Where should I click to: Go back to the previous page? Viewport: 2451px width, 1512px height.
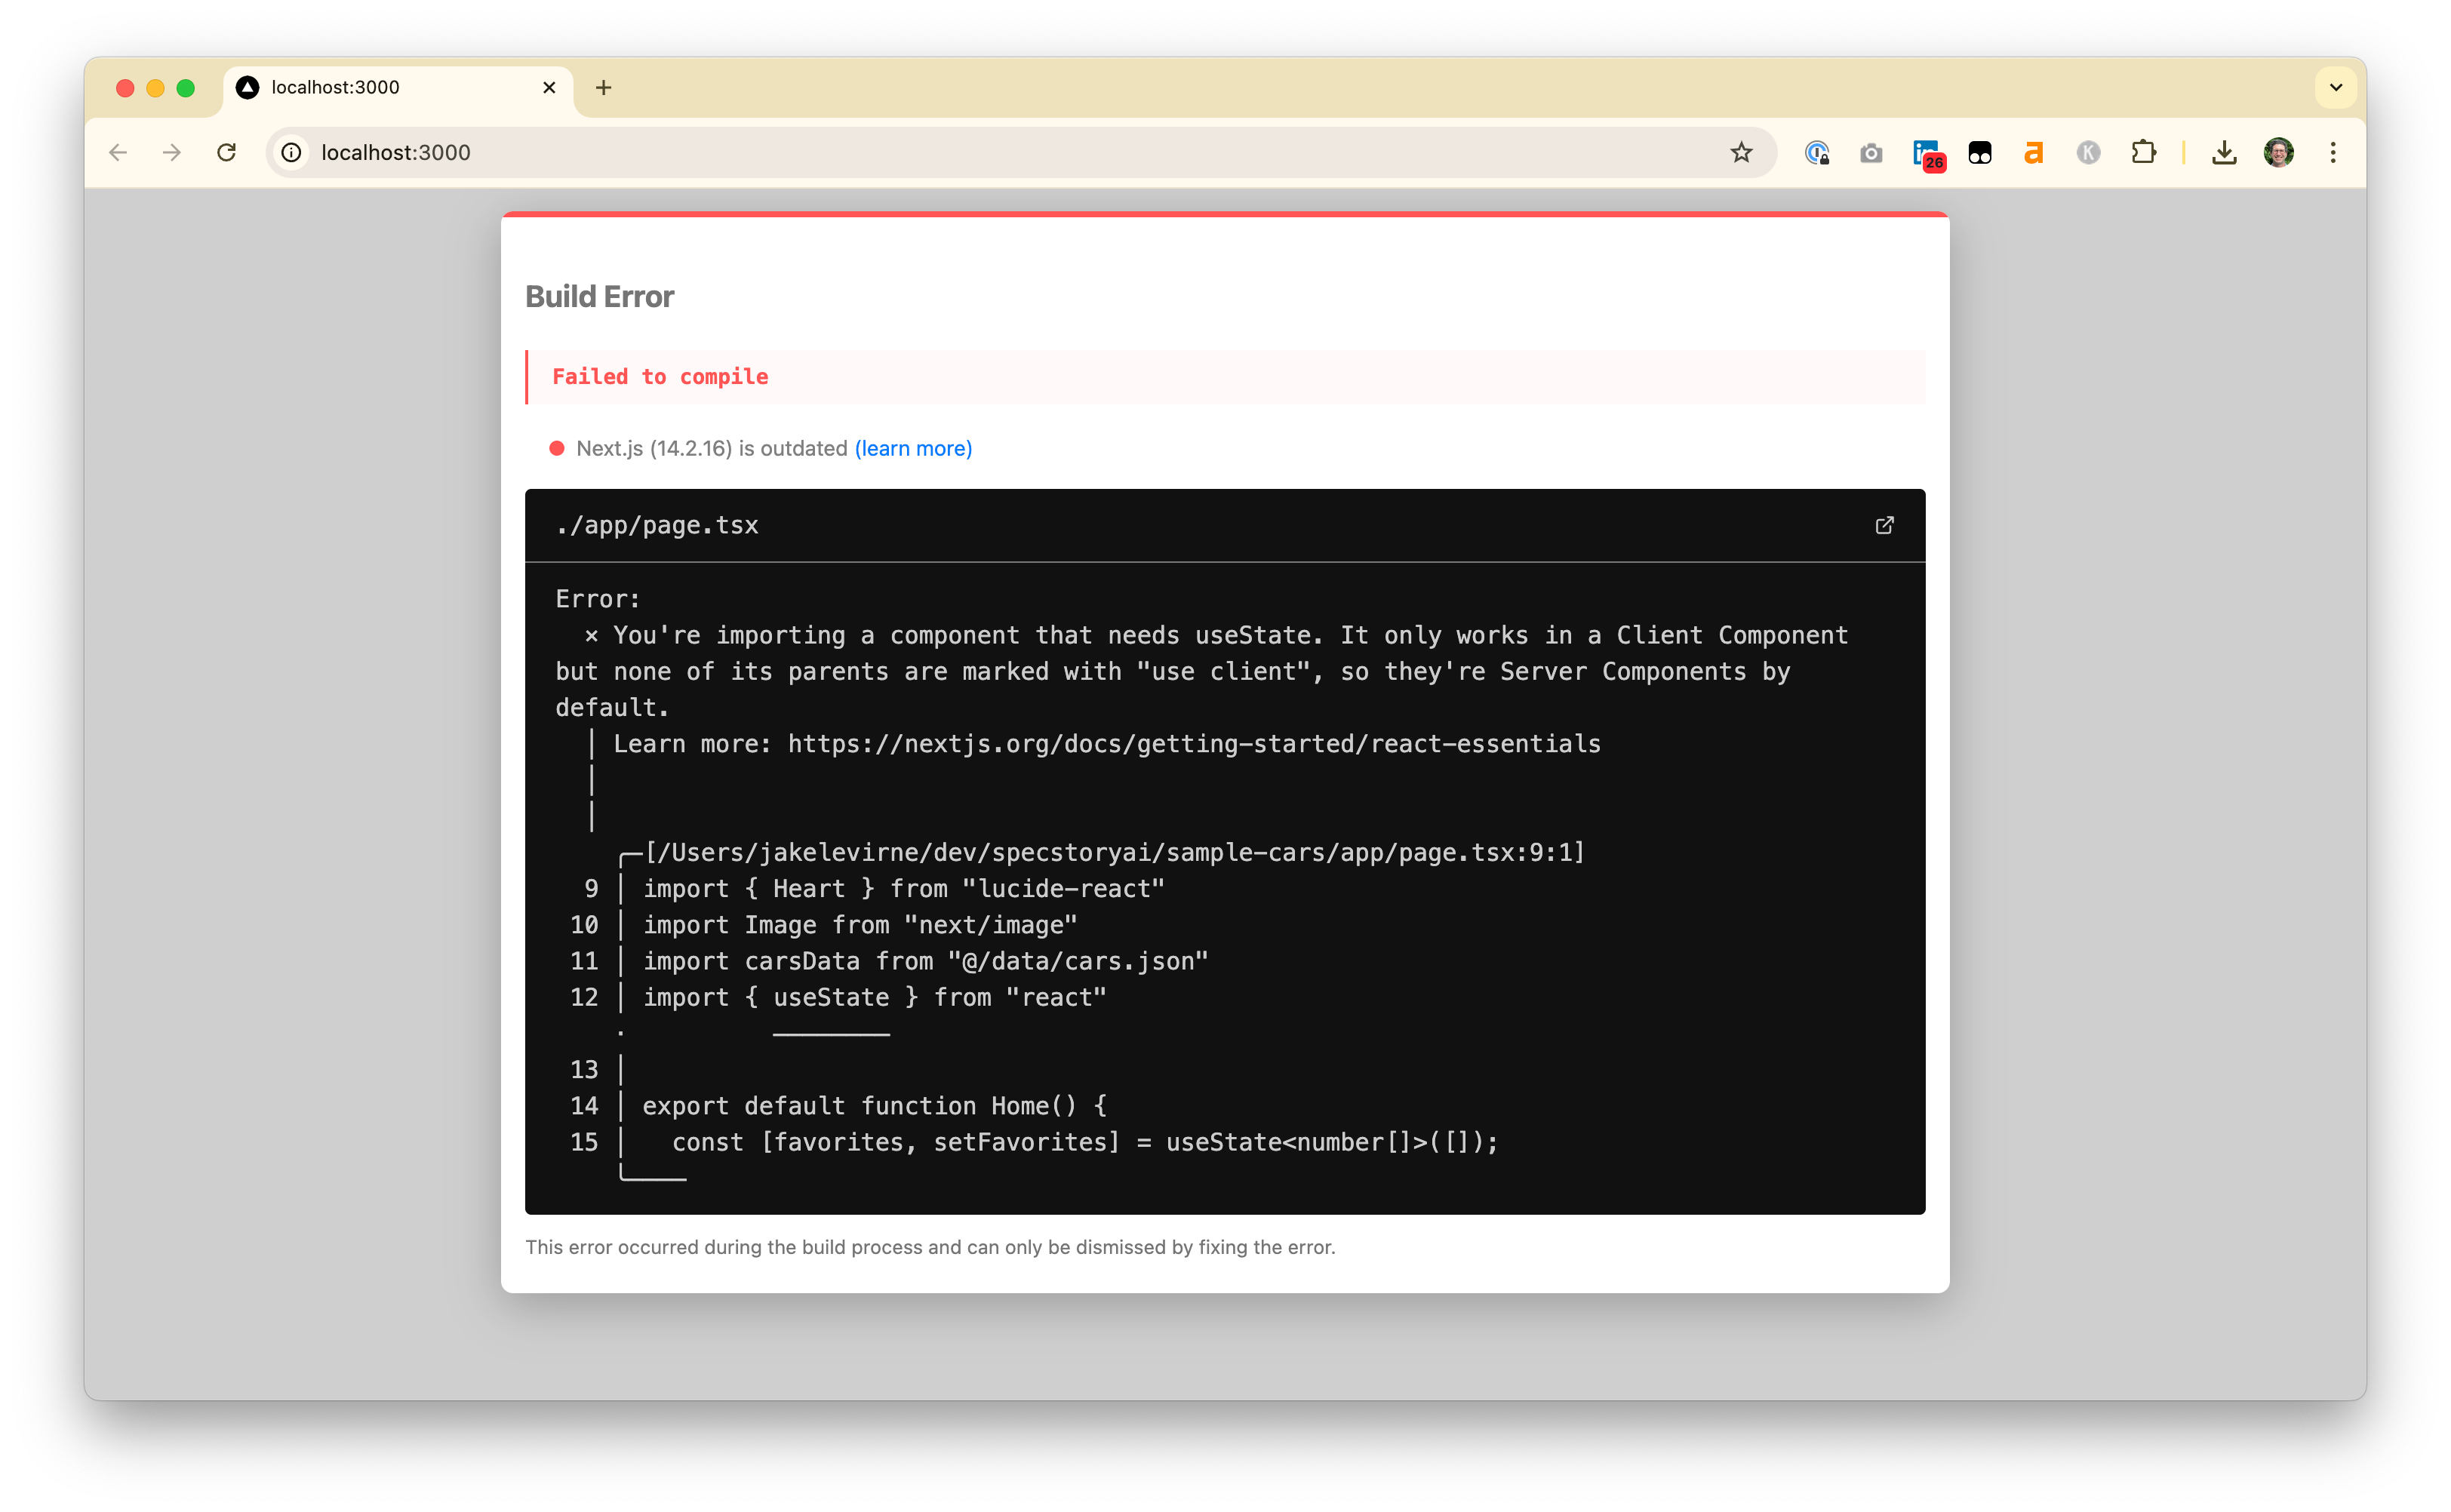point(118,152)
